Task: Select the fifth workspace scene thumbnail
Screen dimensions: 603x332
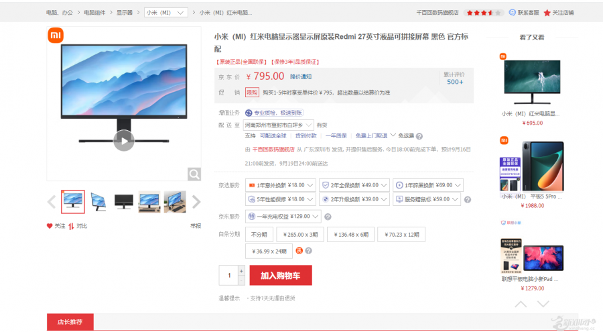Action: click(x=175, y=201)
